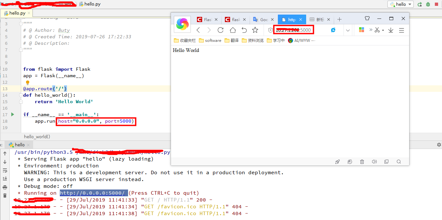Expand the chevron next to the IE compatibility icon
The image size is (442, 220).
[x=348, y=30]
